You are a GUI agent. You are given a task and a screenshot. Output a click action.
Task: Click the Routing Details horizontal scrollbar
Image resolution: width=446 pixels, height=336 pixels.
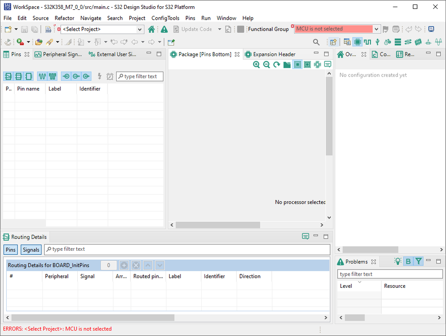(x=93, y=318)
